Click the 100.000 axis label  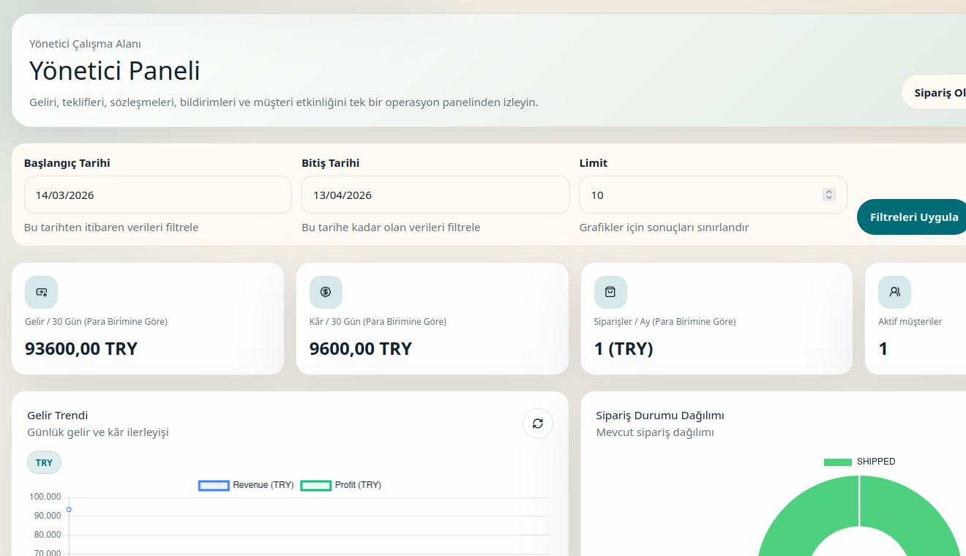pyautogui.click(x=45, y=497)
